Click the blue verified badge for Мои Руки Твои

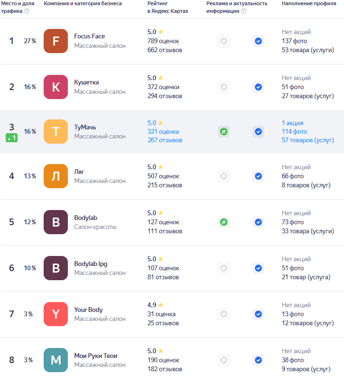[258, 360]
